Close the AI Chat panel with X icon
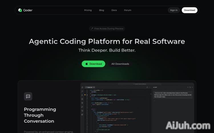The image size is (214, 133). tap(193, 87)
